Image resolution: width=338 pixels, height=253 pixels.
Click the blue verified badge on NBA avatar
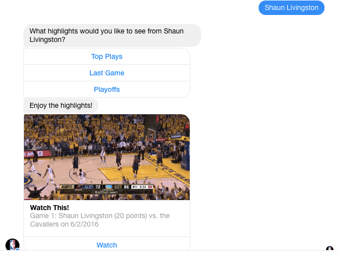[x=17, y=250]
